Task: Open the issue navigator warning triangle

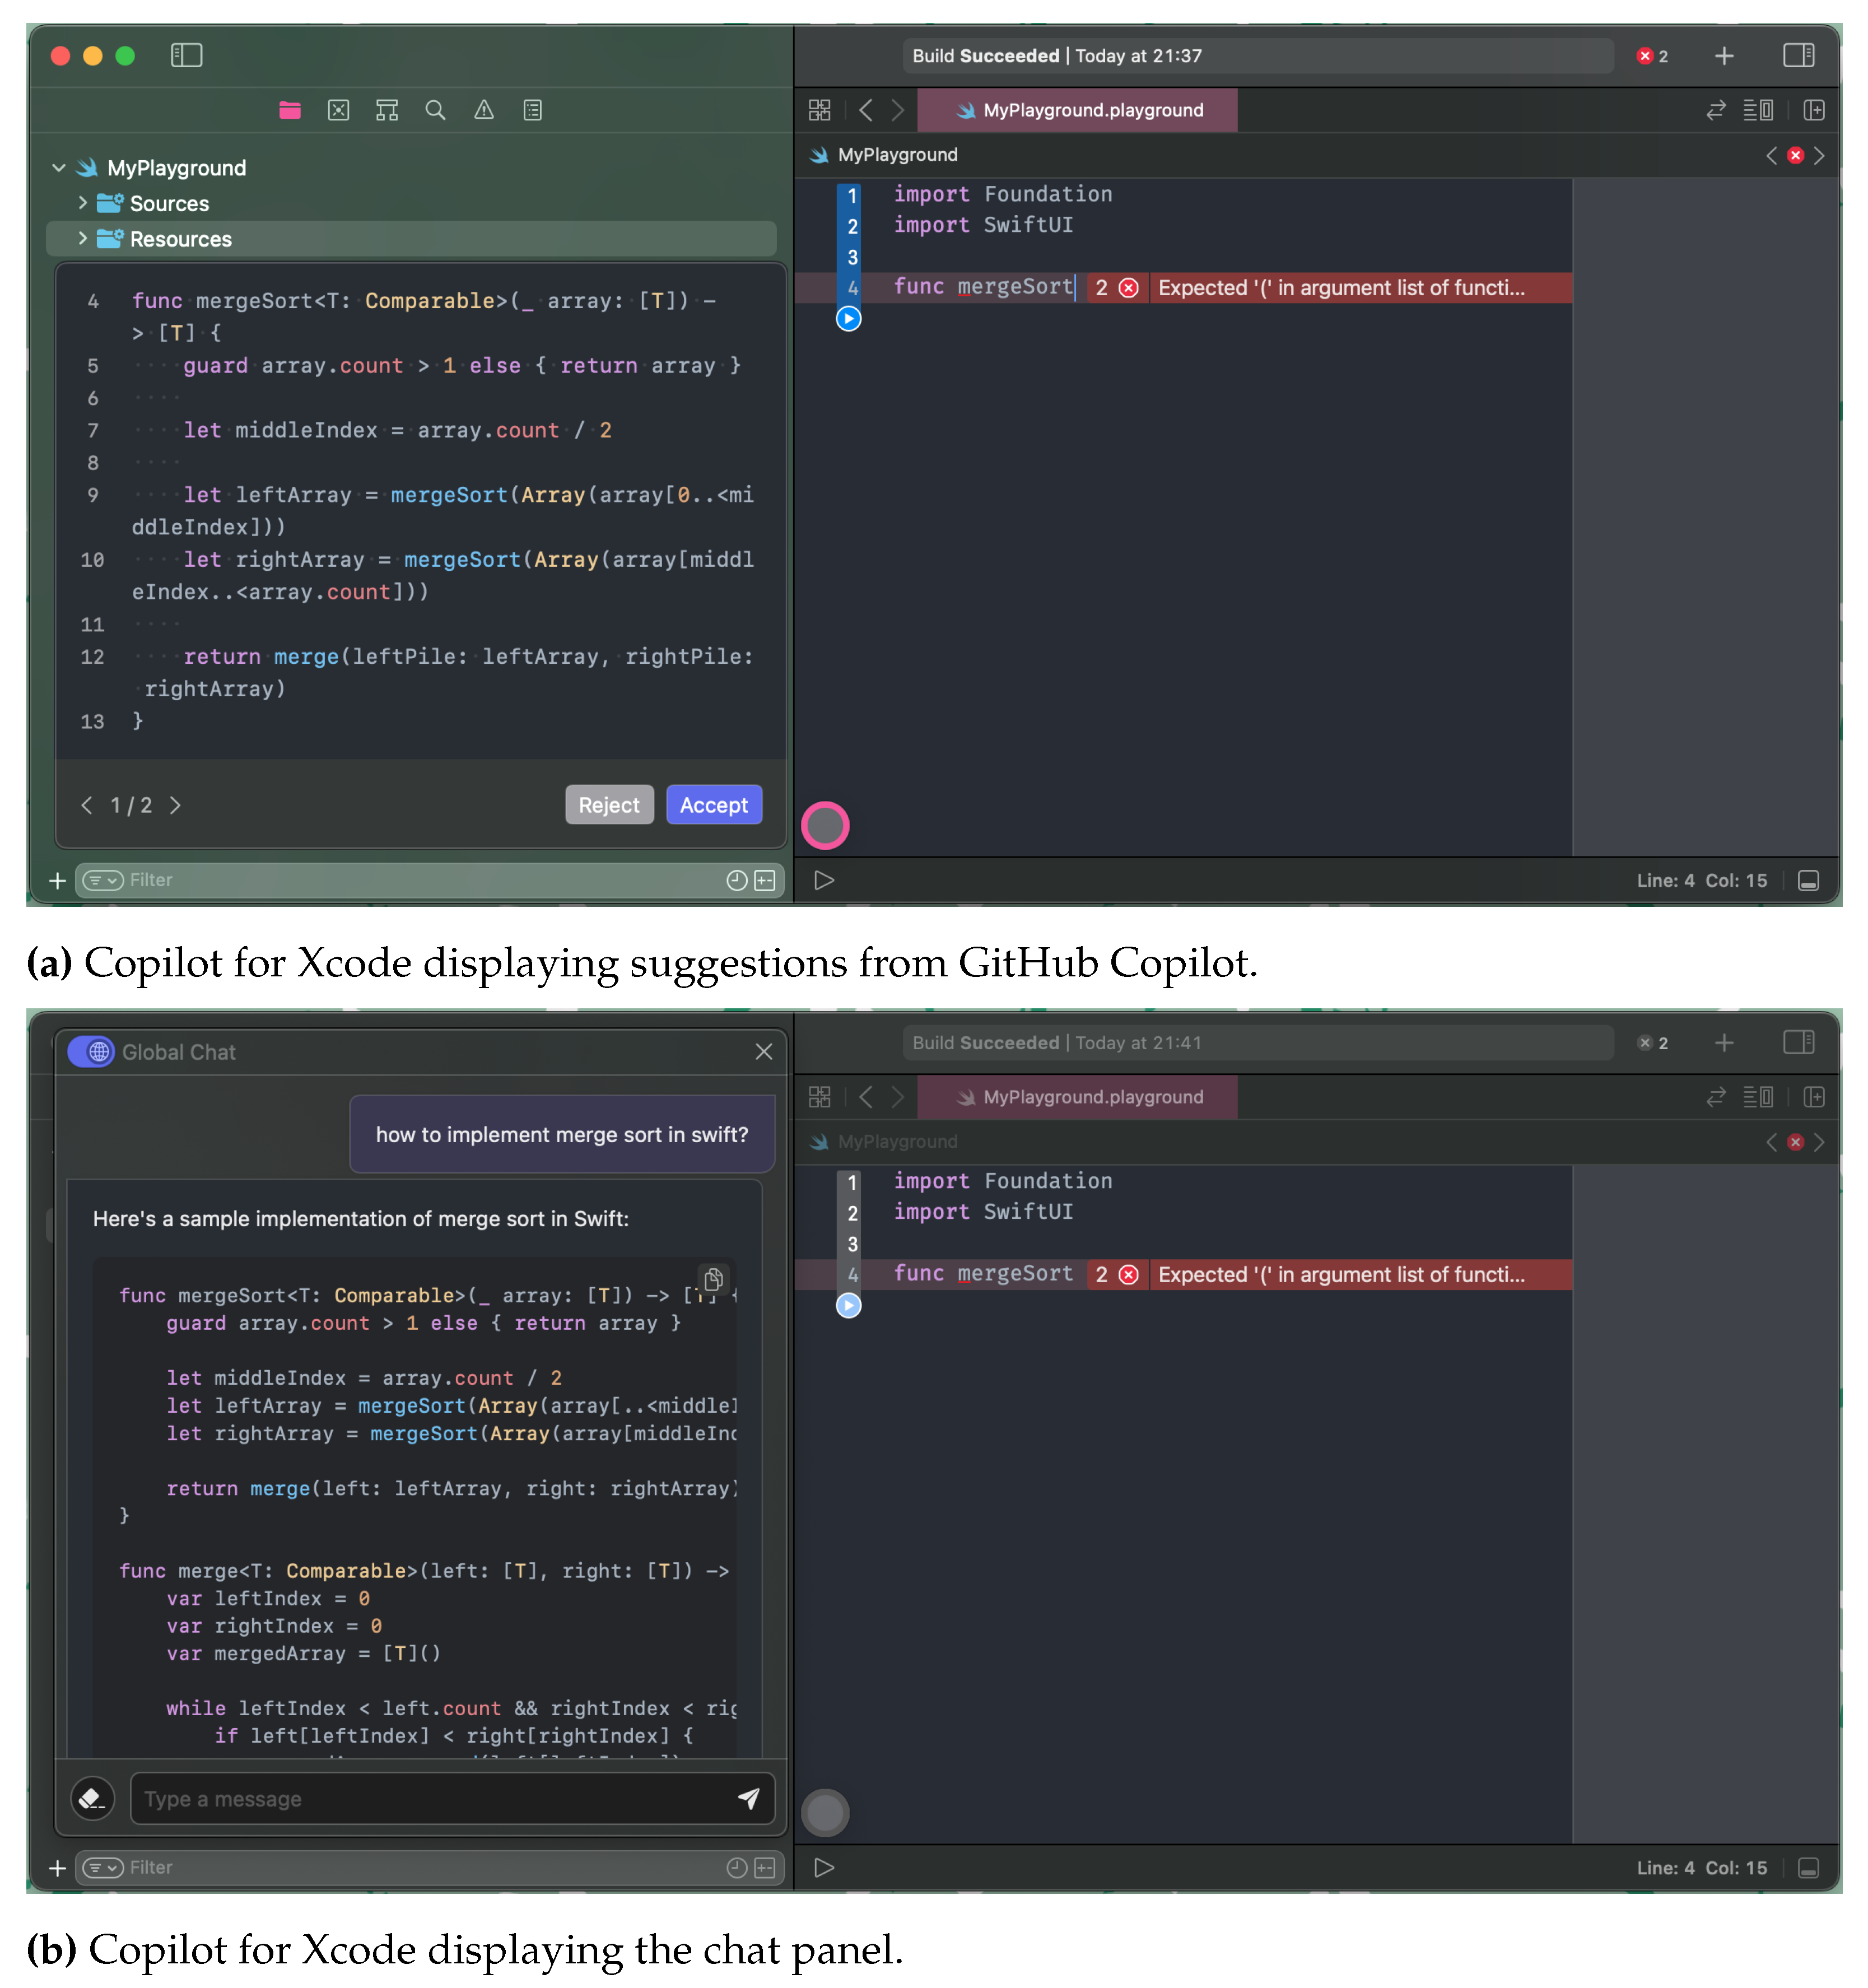Action: click(x=484, y=110)
